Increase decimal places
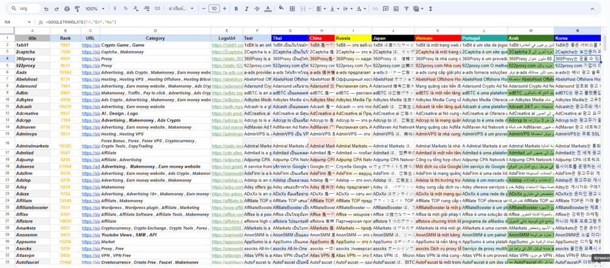Image resolution: width=610 pixels, height=268 pixels. [146, 9]
